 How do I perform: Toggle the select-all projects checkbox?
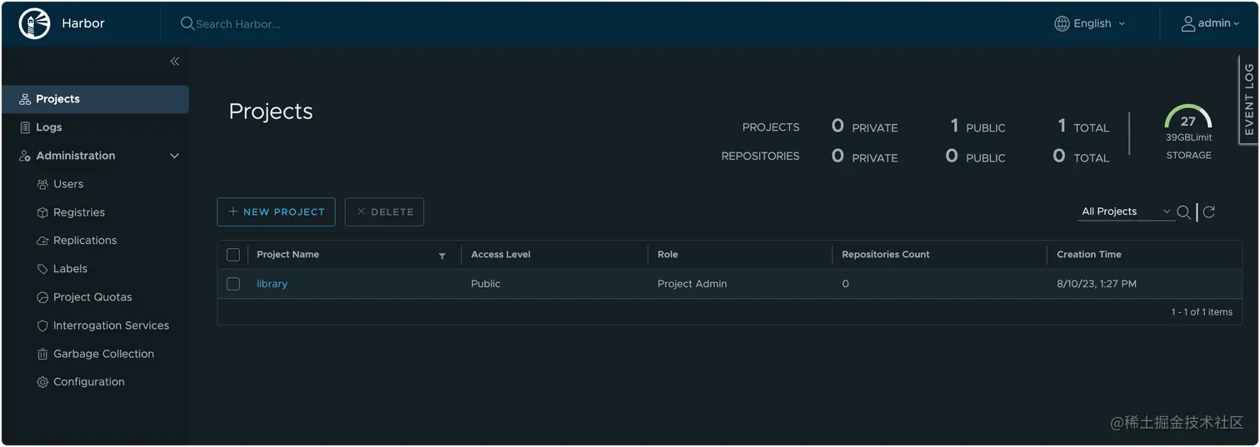pos(233,255)
